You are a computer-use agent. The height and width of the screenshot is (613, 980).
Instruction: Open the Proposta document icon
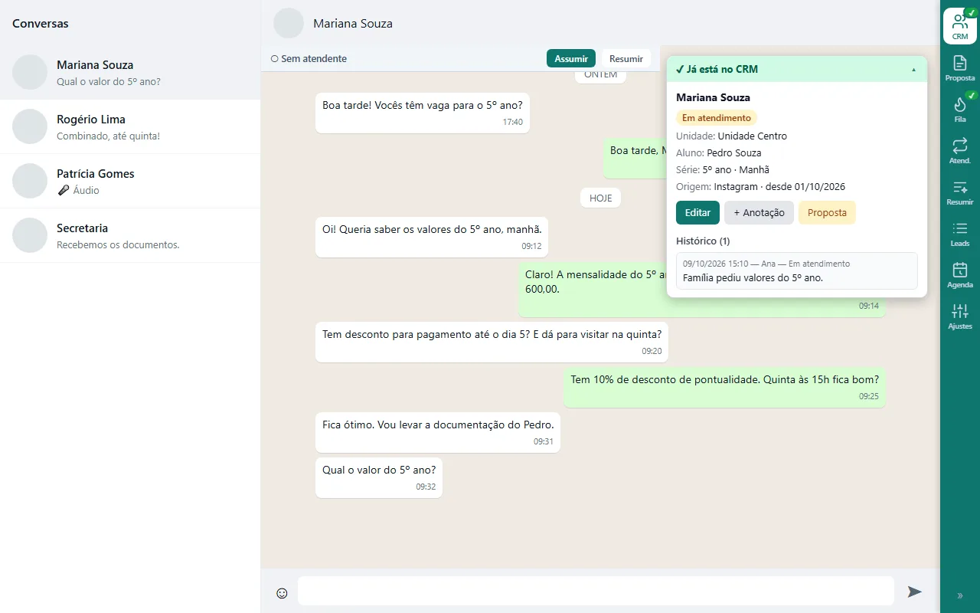click(x=959, y=67)
